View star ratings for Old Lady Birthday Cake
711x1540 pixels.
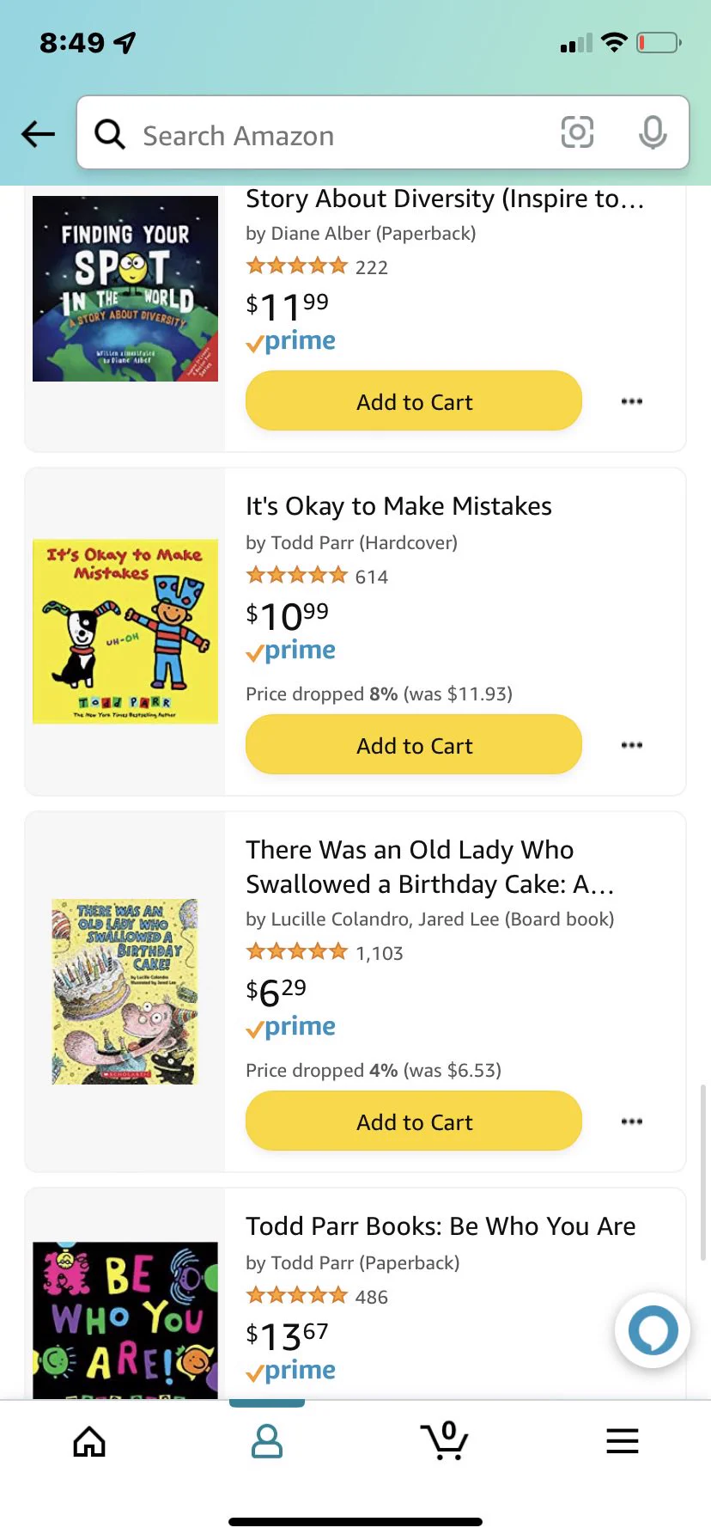(296, 952)
